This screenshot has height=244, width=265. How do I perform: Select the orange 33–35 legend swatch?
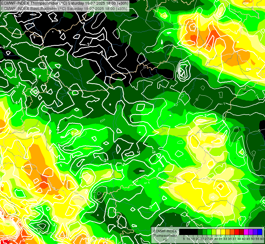point(228,232)
